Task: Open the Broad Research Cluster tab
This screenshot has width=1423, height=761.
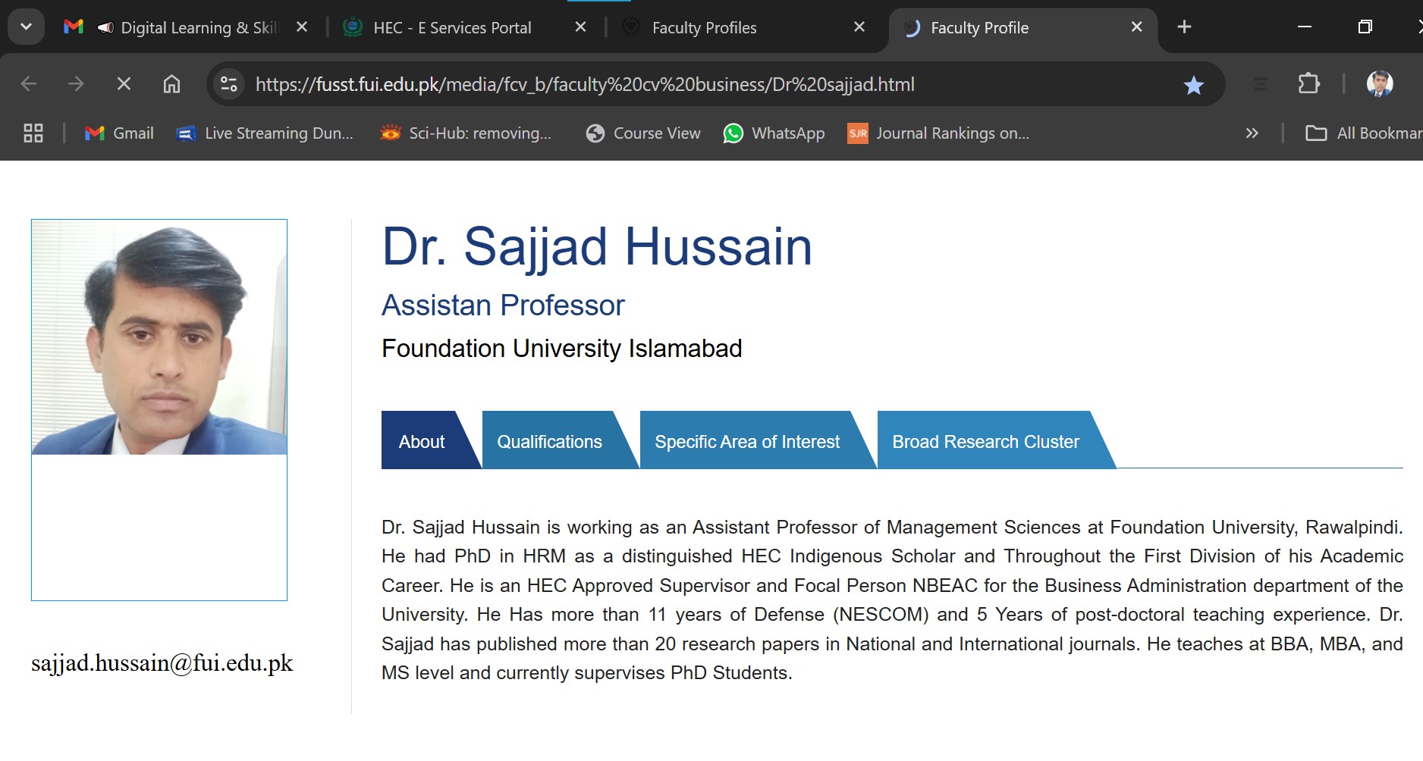Action: (x=986, y=441)
